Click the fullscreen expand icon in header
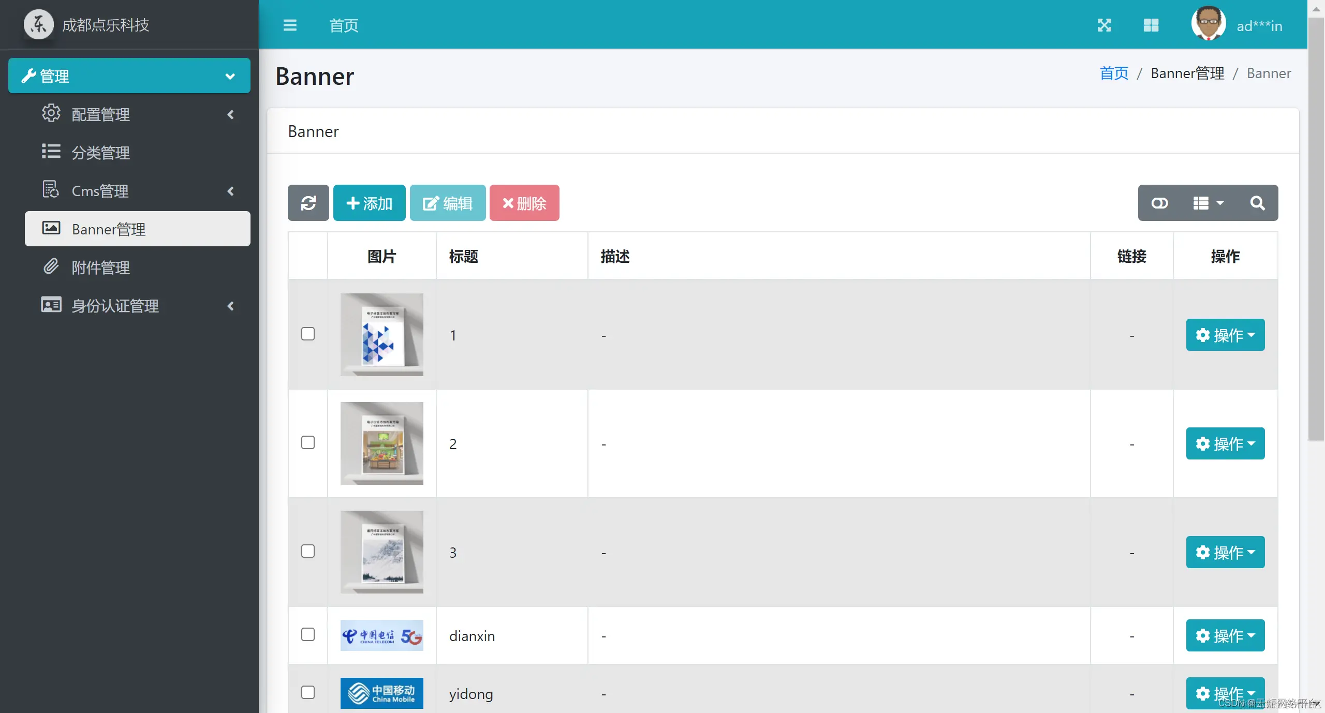Screen dimensions: 1325x713 [x=1104, y=25]
